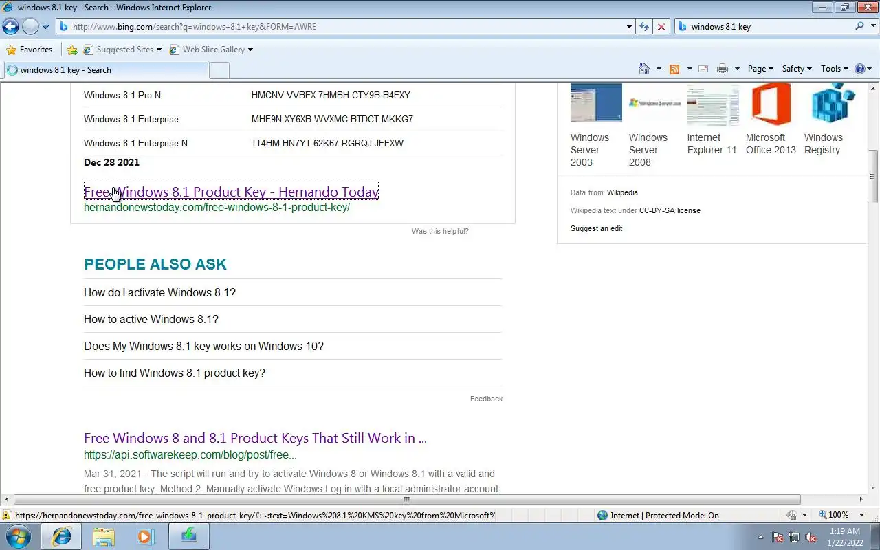
Task: Select Windows 8.1 Enterprise key MHF9N text
Action: click(332, 119)
